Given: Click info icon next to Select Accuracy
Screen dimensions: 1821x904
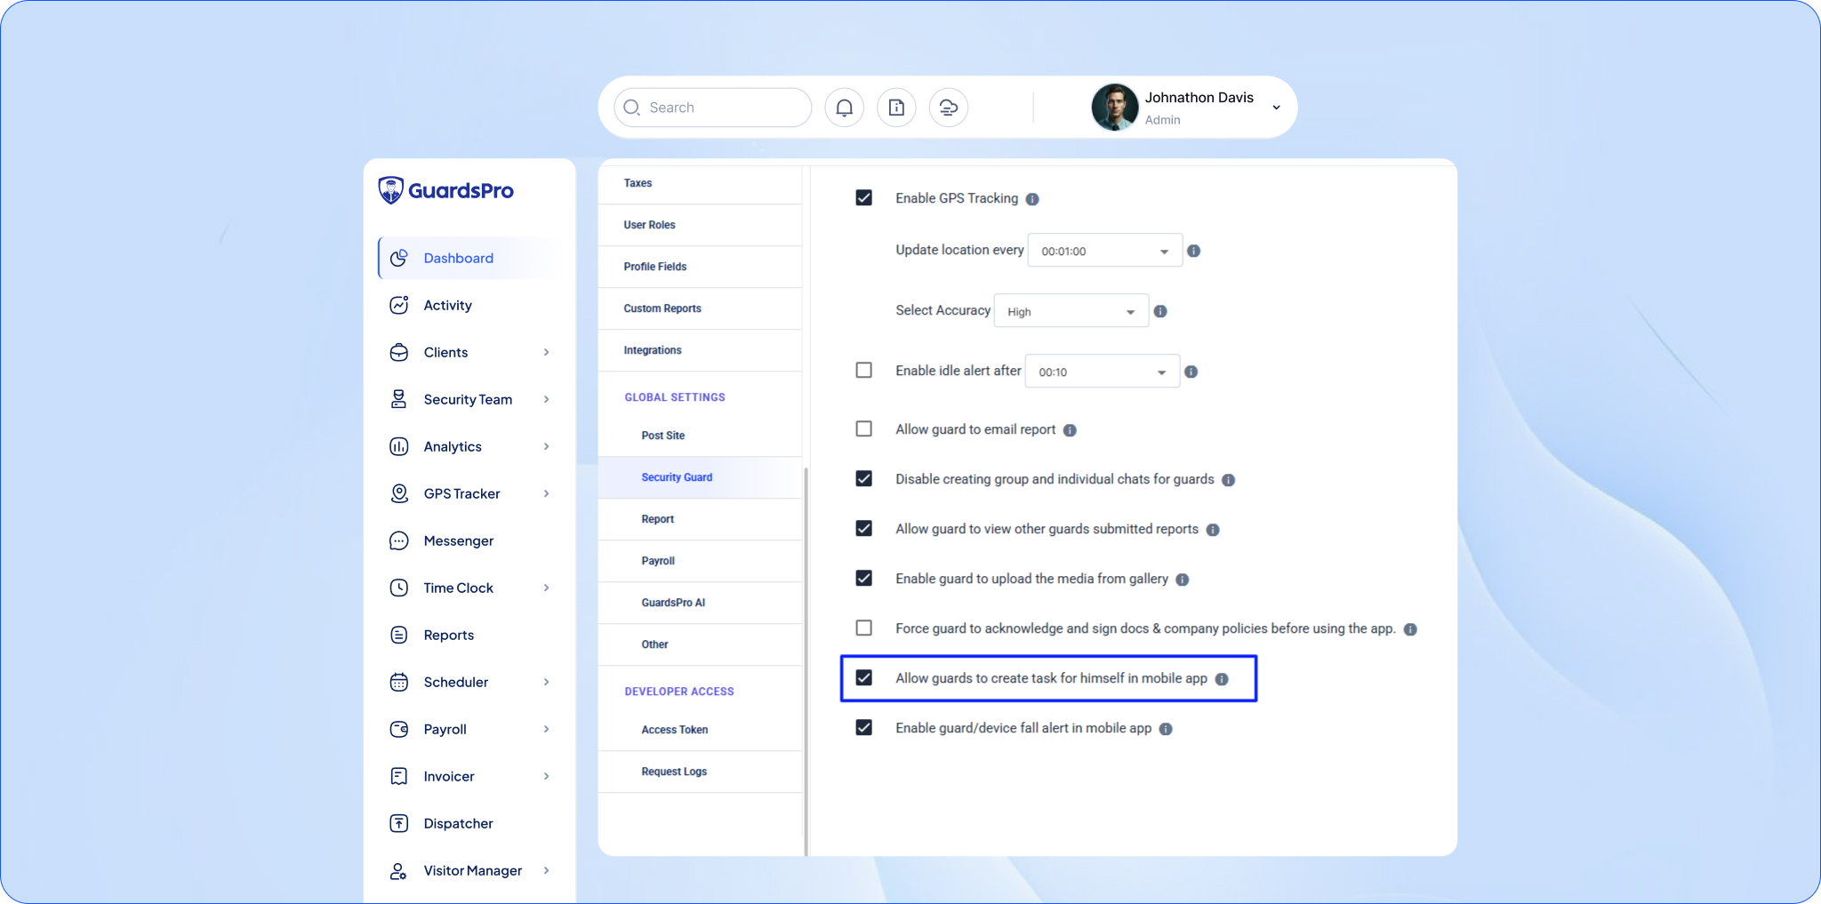Looking at the screenshot, I should pyautogui.click(x=1160, y=311).
